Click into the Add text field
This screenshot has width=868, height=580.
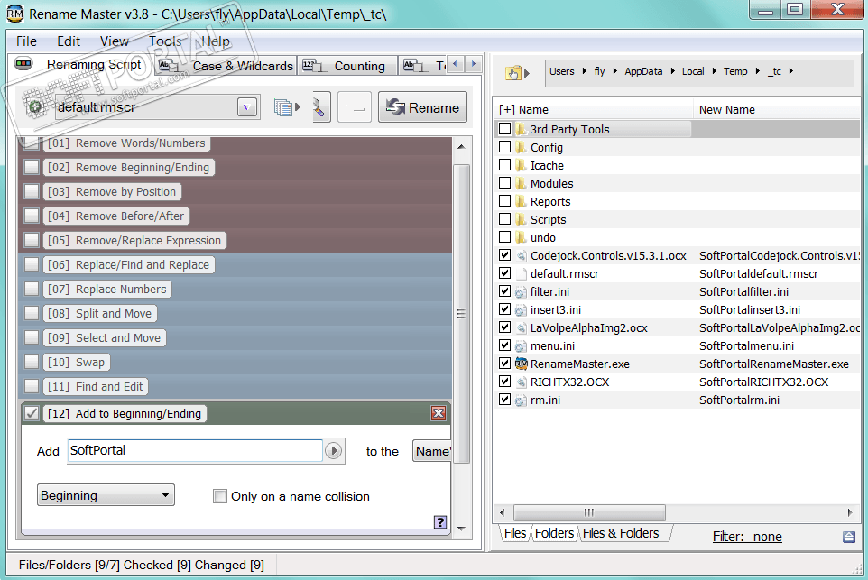coord(195,450)
